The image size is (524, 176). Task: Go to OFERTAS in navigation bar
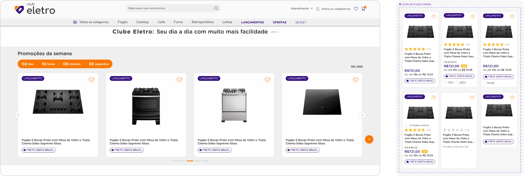pyautogui.click(x=280, y=22)
